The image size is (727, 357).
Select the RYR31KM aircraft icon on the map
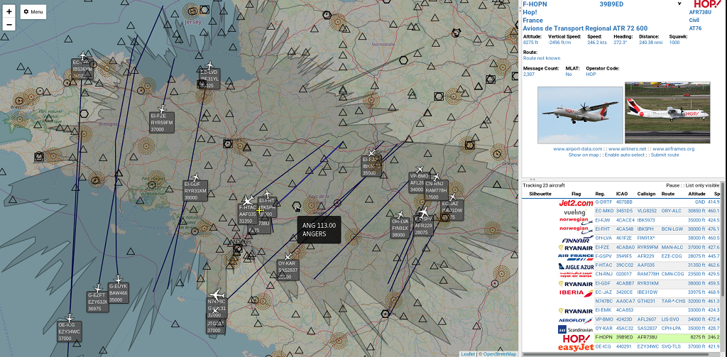coord(196,177)
